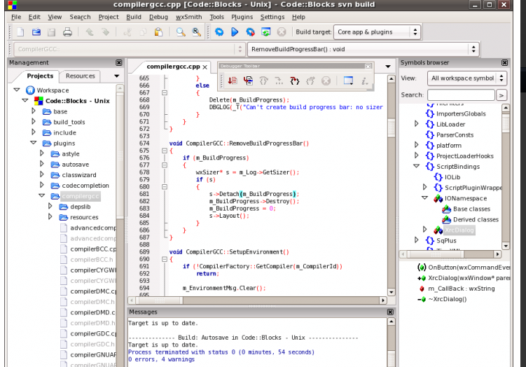
Task: Click the Stop debugger icon
Action: pos(326,81)
